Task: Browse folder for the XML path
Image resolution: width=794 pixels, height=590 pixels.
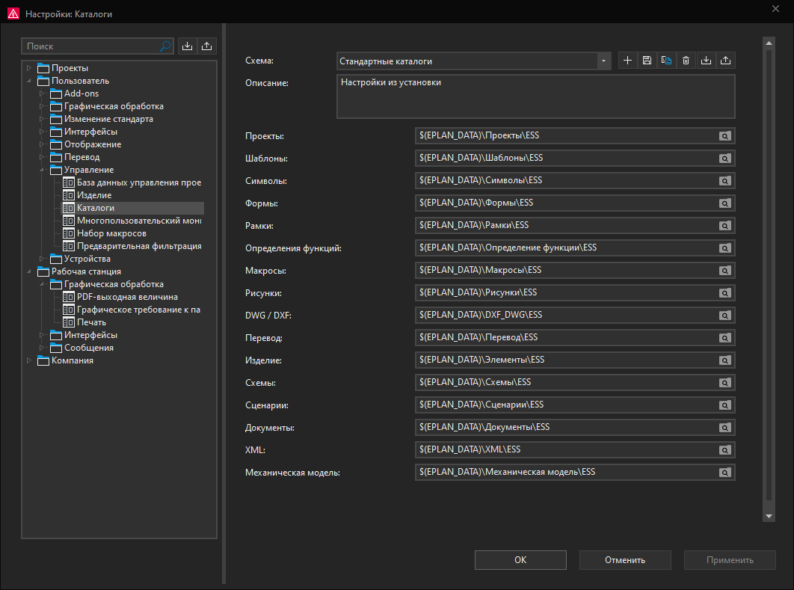Action: click(x=725, y=449)
